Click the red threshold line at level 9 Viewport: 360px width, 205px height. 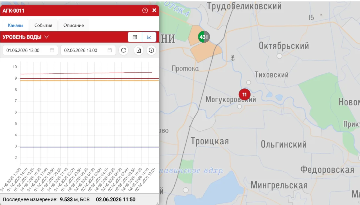[x=89, y=79]
